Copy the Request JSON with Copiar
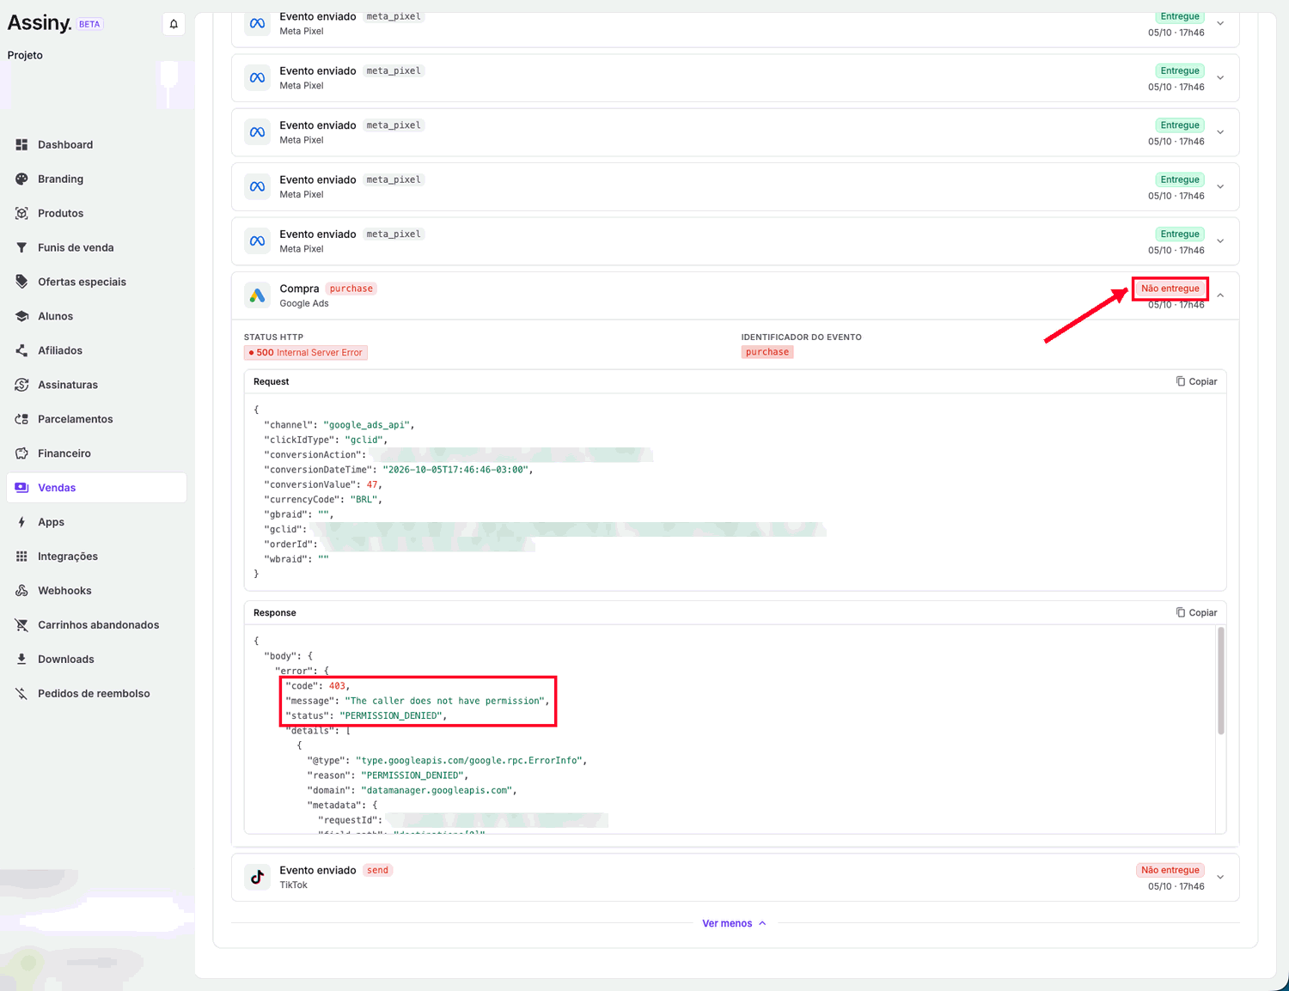 click(x=1196, y=381)
